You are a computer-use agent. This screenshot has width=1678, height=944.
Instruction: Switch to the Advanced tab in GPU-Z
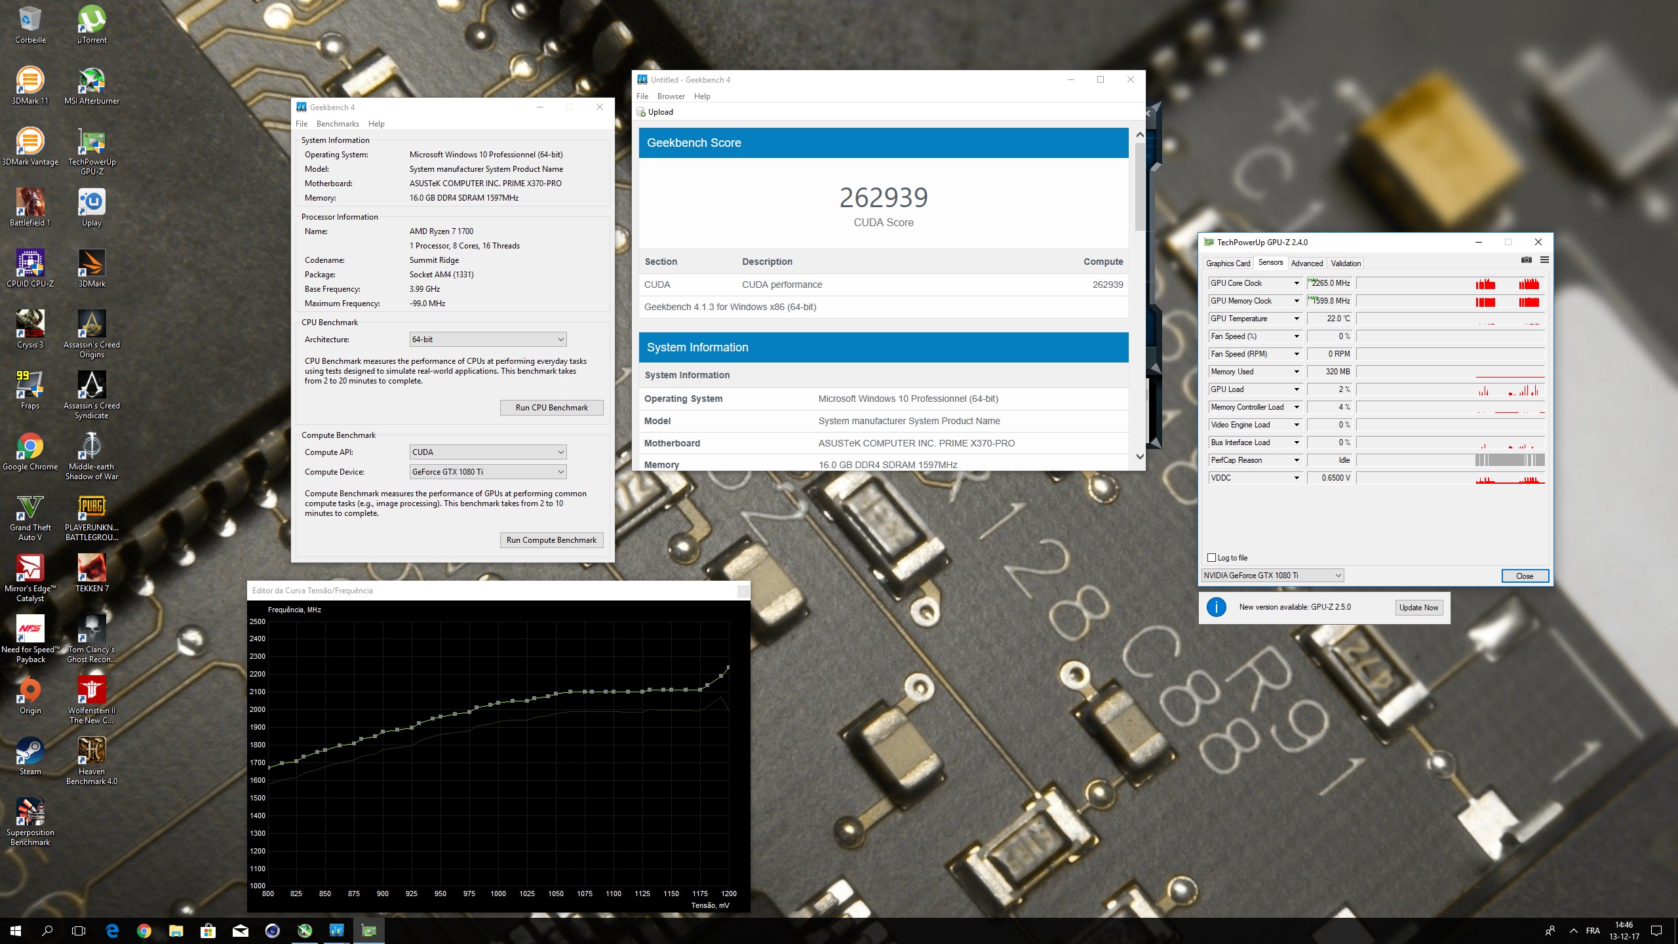(1306, 264)
